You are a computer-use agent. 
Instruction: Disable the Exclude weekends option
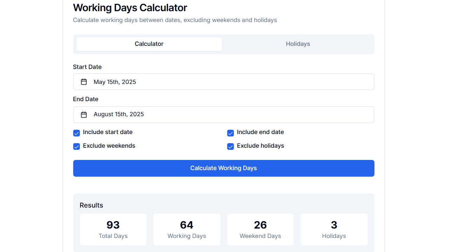coord(76,146)
